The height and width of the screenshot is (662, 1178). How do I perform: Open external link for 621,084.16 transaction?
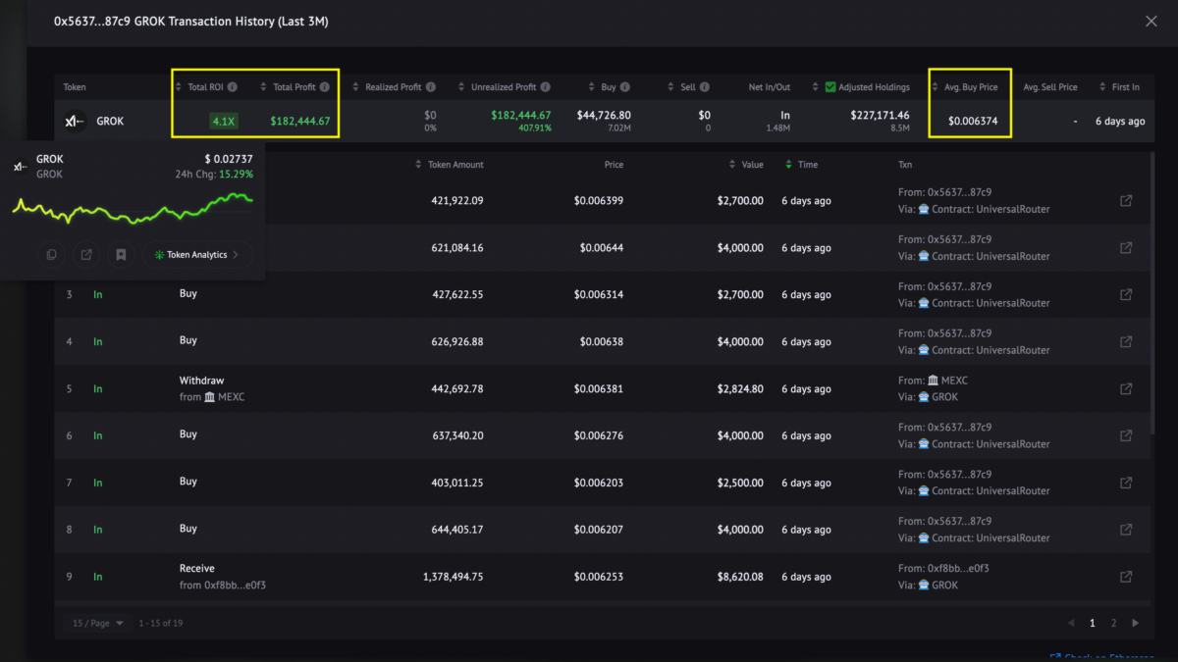coord(1126,248)
